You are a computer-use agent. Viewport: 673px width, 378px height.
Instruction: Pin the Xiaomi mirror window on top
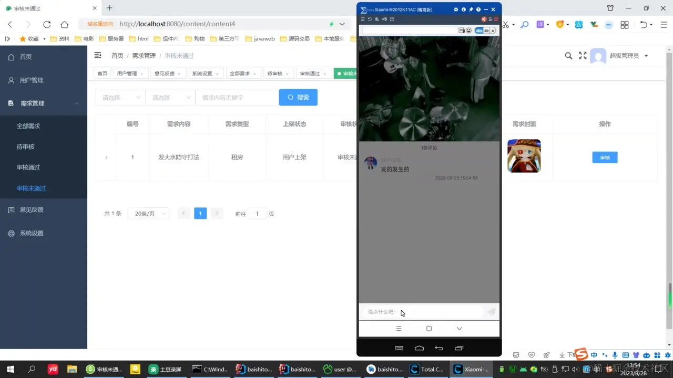(x=471, y=9)
